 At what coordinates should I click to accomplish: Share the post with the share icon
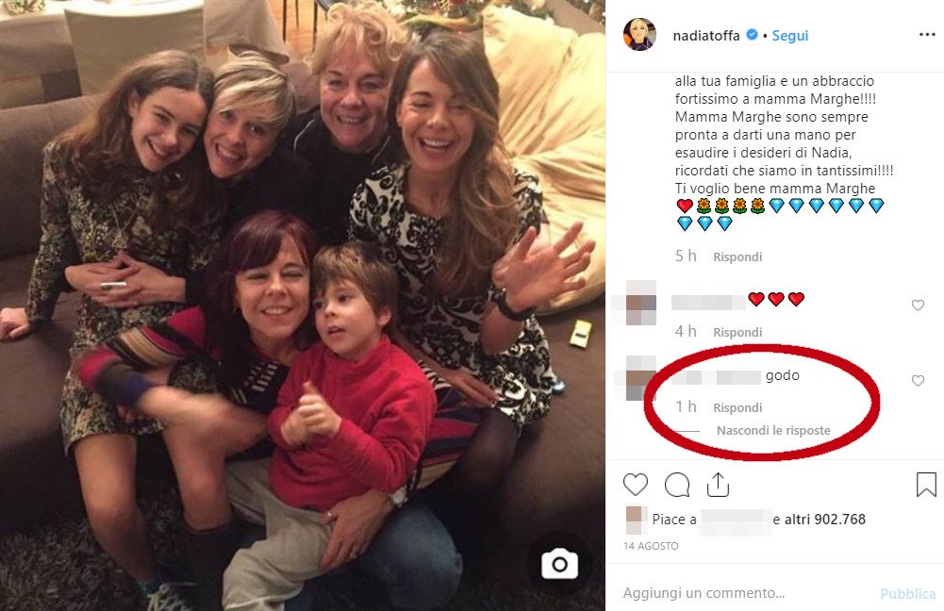[718, 485]
